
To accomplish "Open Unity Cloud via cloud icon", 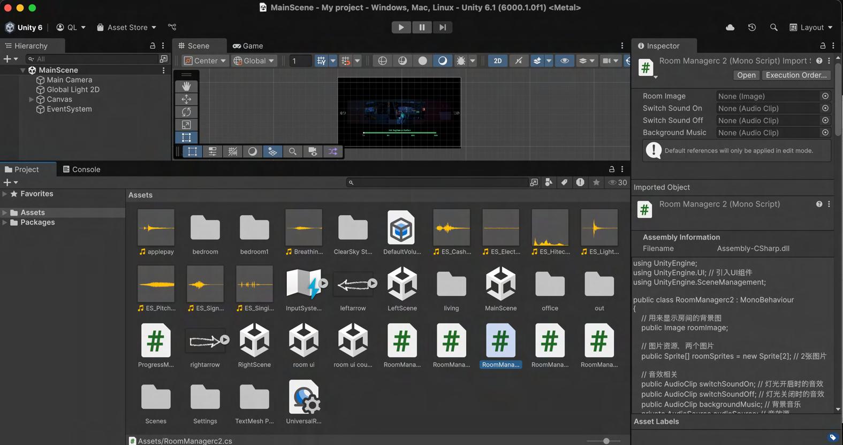I will tap(730, 27).
